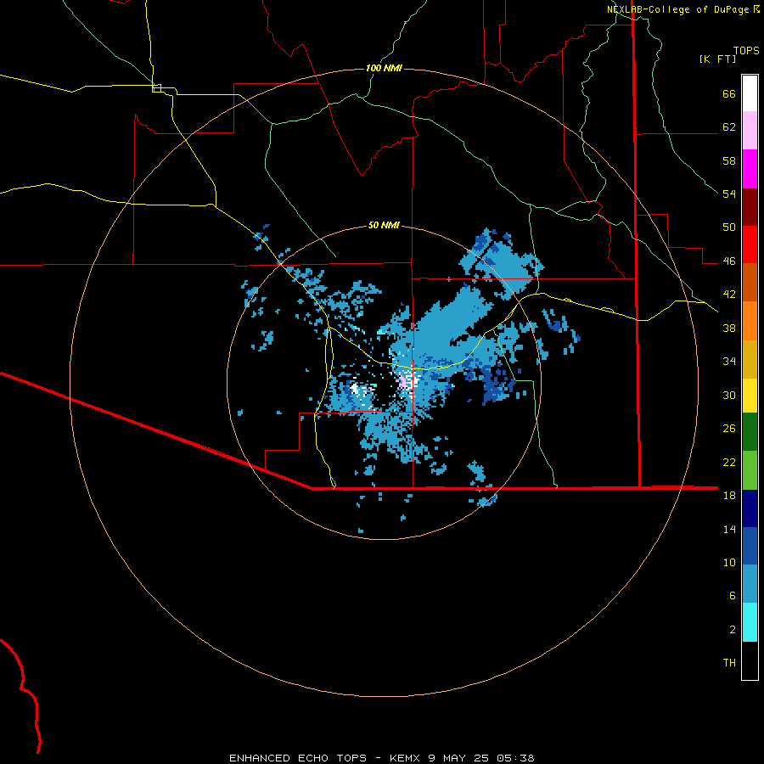Viewport: 764px width, 764px height.
Task: Click the black TH threshold swatch
Action: (x=750, y=660)
